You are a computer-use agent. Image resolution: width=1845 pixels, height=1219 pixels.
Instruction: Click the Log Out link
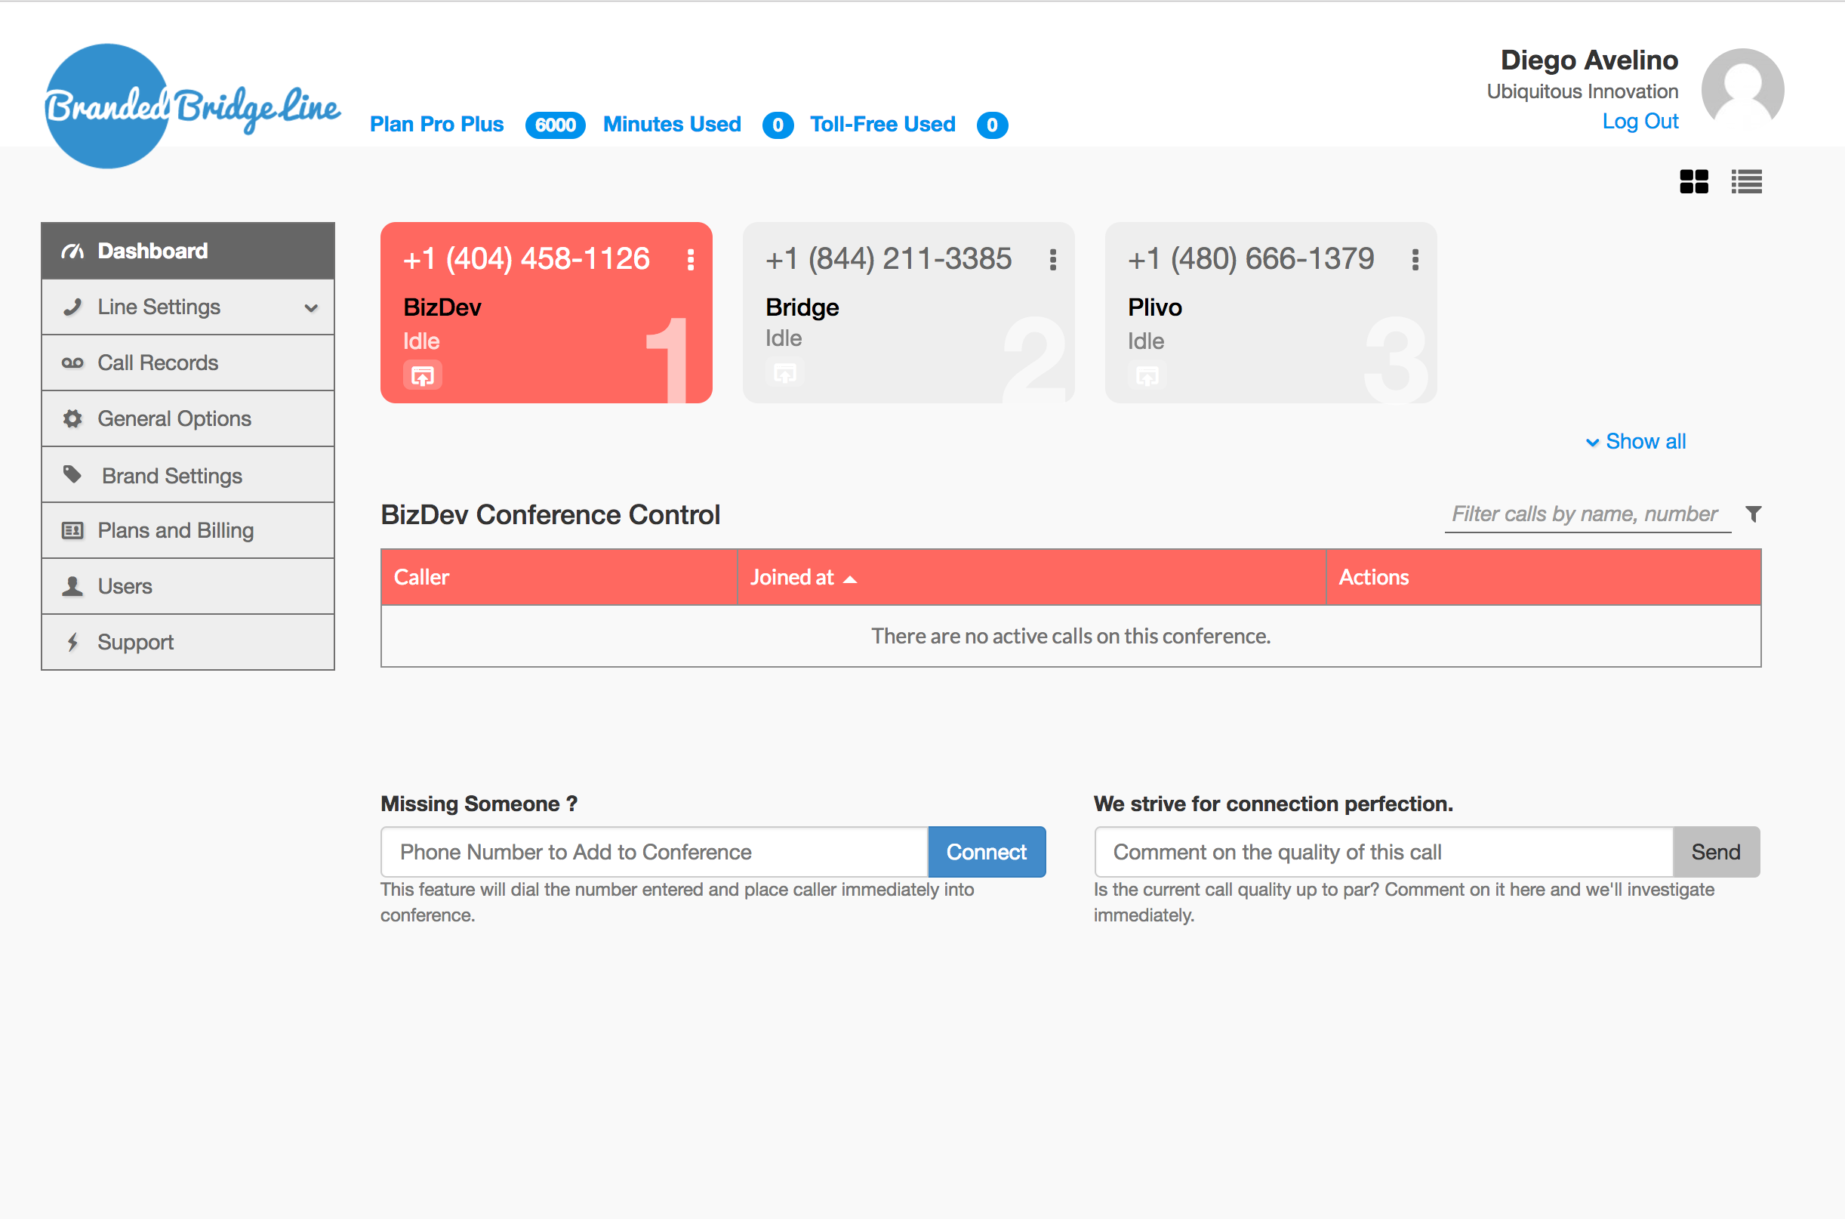[1640, 122]
